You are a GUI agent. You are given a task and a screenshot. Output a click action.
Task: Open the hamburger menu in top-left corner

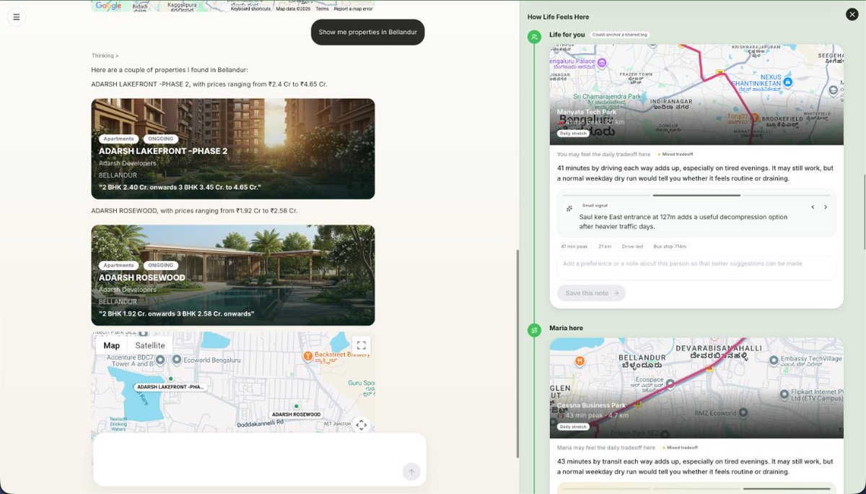pos(17,17)
